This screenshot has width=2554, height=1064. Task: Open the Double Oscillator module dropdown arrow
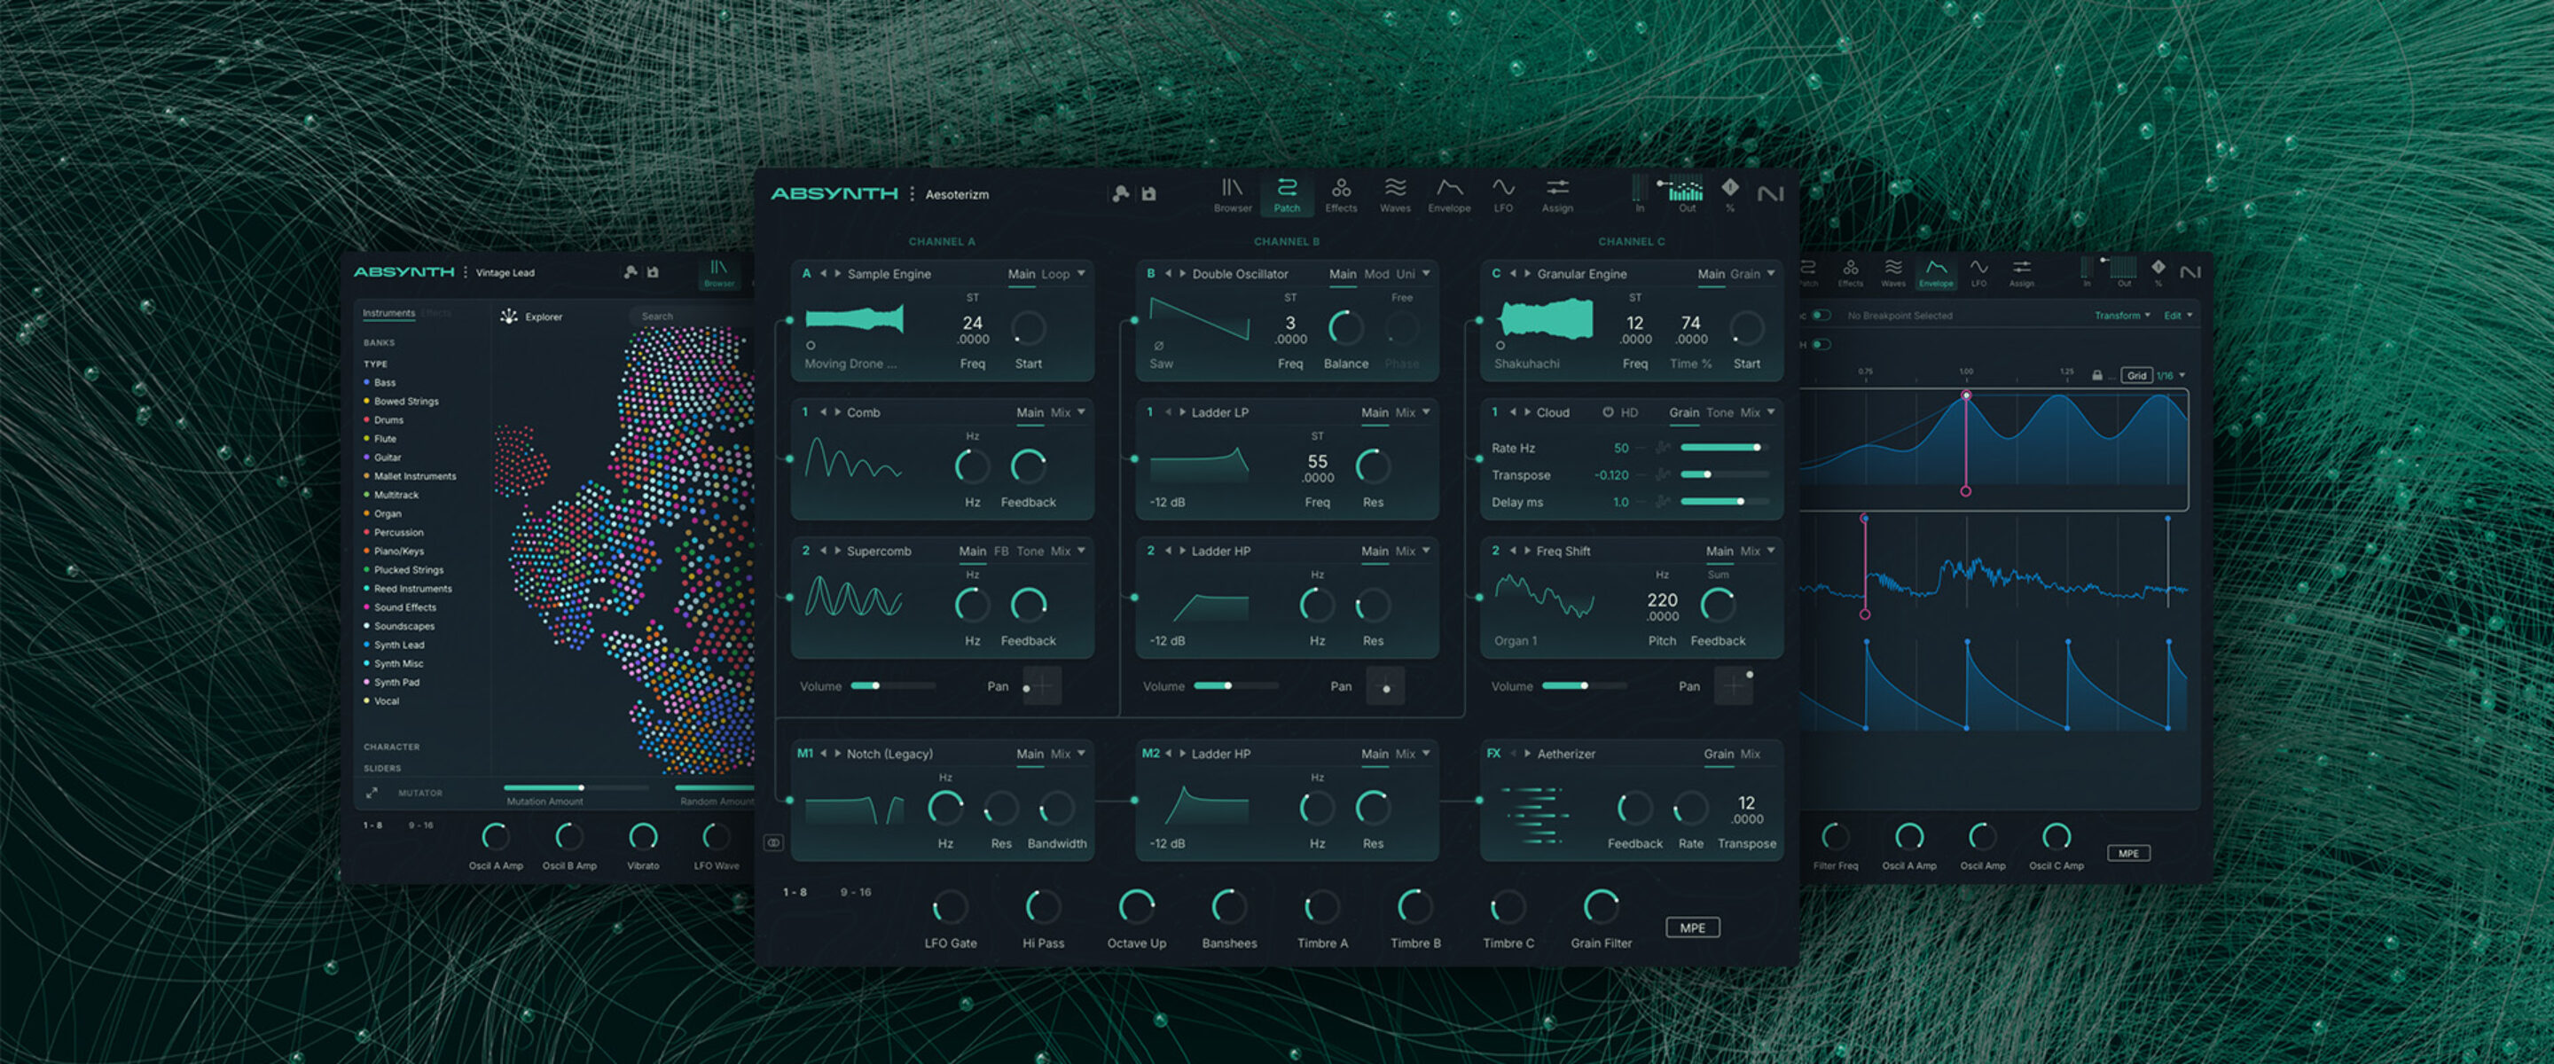click(1427, 274)
